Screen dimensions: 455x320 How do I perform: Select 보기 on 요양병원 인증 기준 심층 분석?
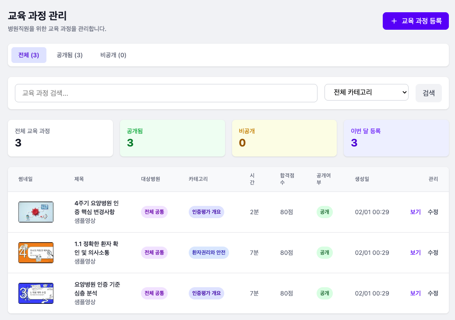click(x=415, y=293)
